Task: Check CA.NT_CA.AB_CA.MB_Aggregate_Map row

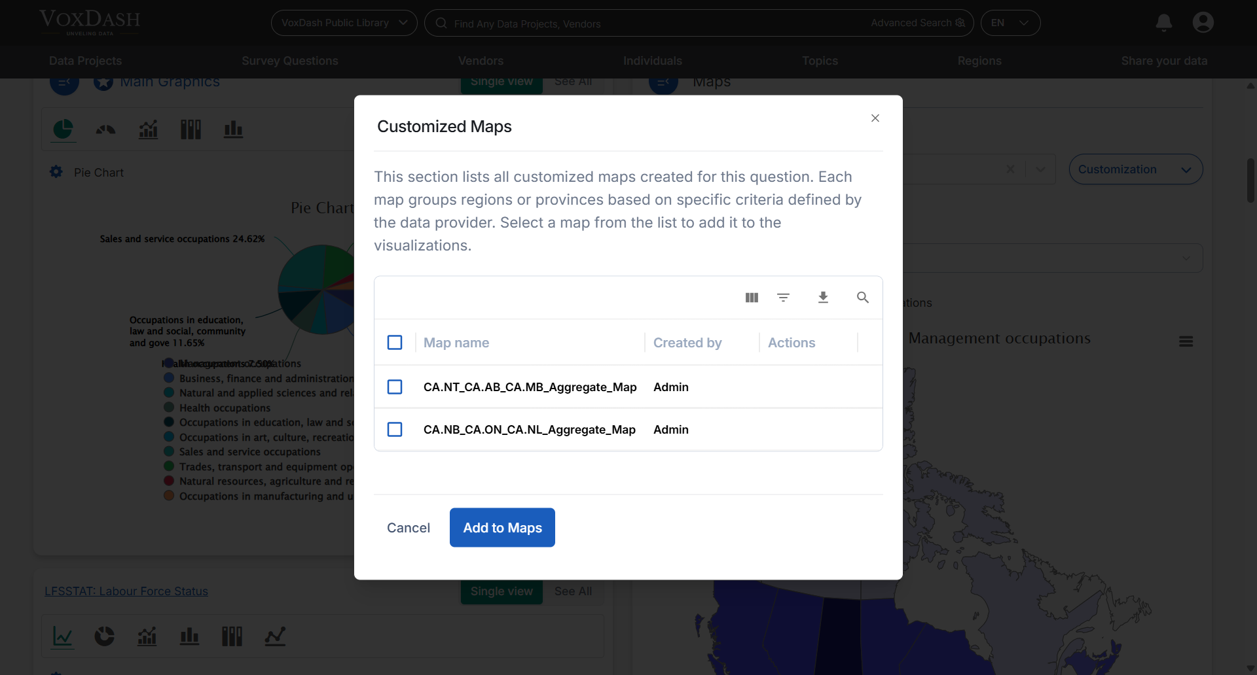Action: click(395, 387)
